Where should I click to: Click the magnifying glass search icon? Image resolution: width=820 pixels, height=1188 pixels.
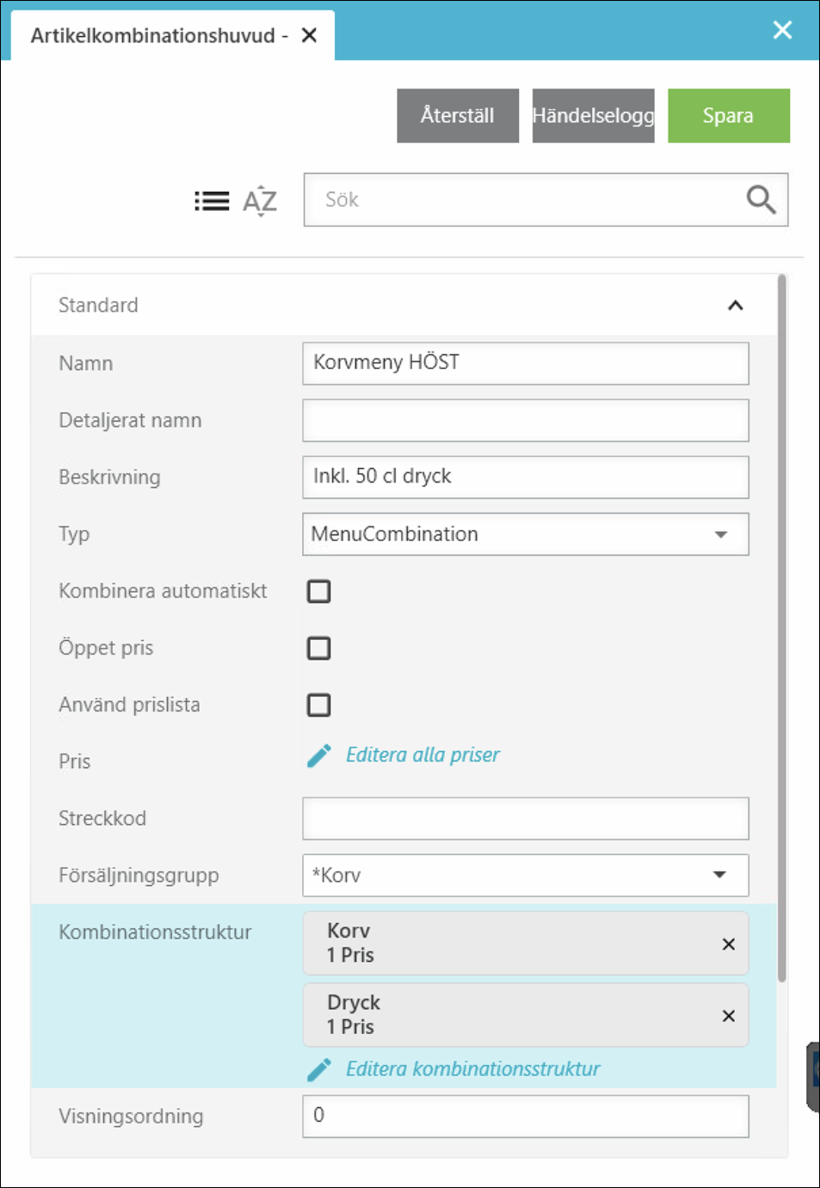(x=761, y=200)
